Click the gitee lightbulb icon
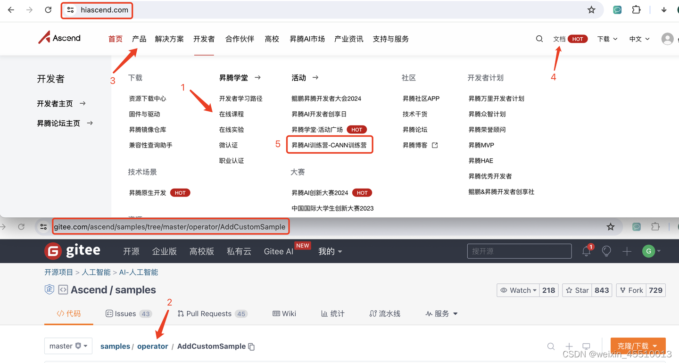 tap(606, 251)
